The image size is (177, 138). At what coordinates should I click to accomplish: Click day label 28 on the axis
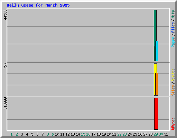[150, 134]
